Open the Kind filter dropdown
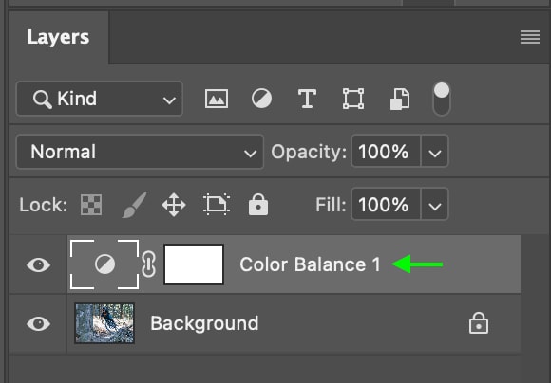This screenshot has height=383, width=551. [x=100, y=99]
